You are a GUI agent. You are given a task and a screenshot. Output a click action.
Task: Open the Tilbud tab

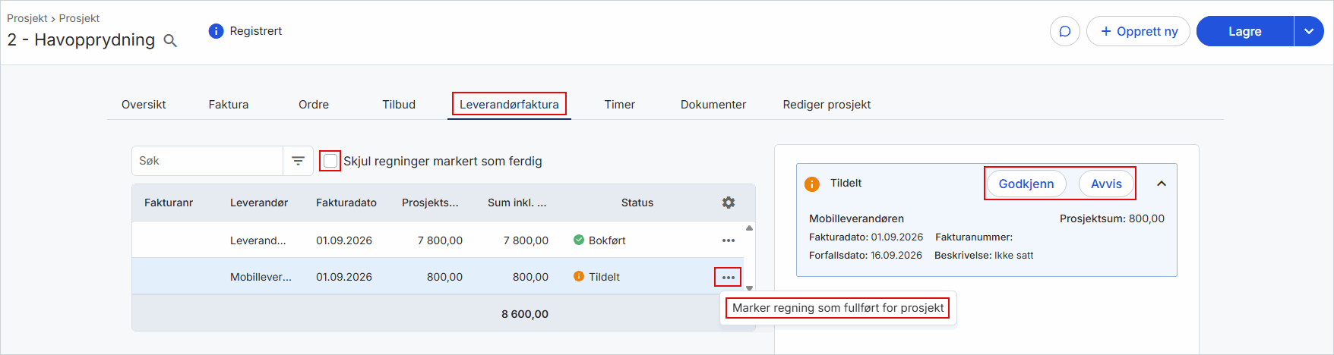click(399, 105)
